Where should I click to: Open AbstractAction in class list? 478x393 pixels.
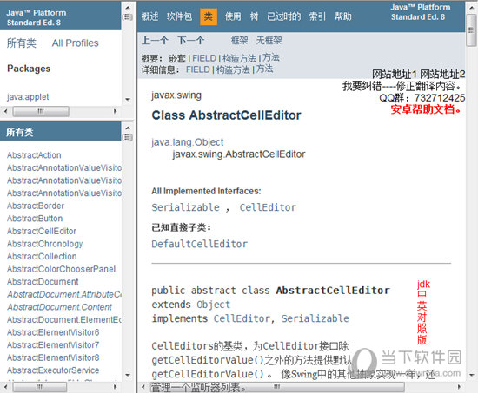(x=34, y=155)
